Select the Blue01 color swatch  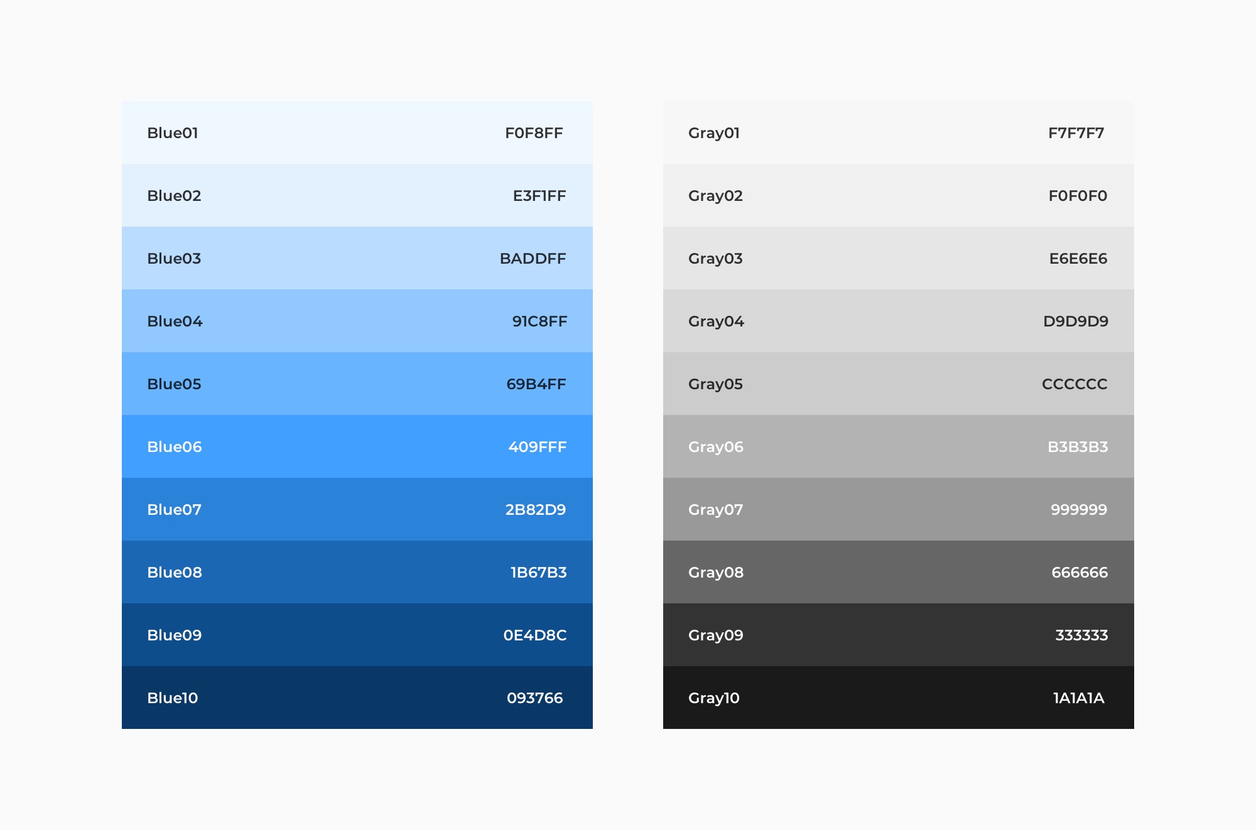pyautogui.click(x=357, y=132)
